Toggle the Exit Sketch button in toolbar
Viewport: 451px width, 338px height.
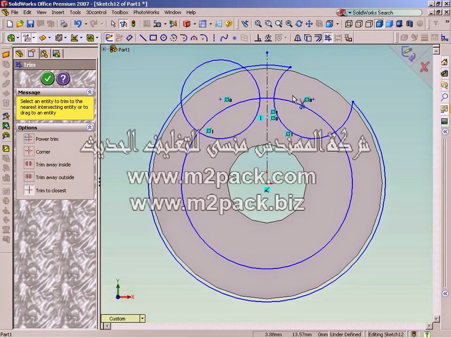(109, 38)
